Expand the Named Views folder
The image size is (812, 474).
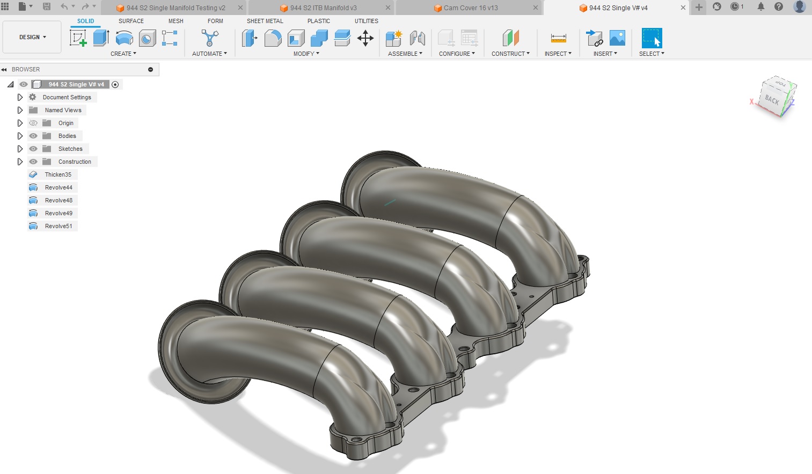(x=20, y=110)
